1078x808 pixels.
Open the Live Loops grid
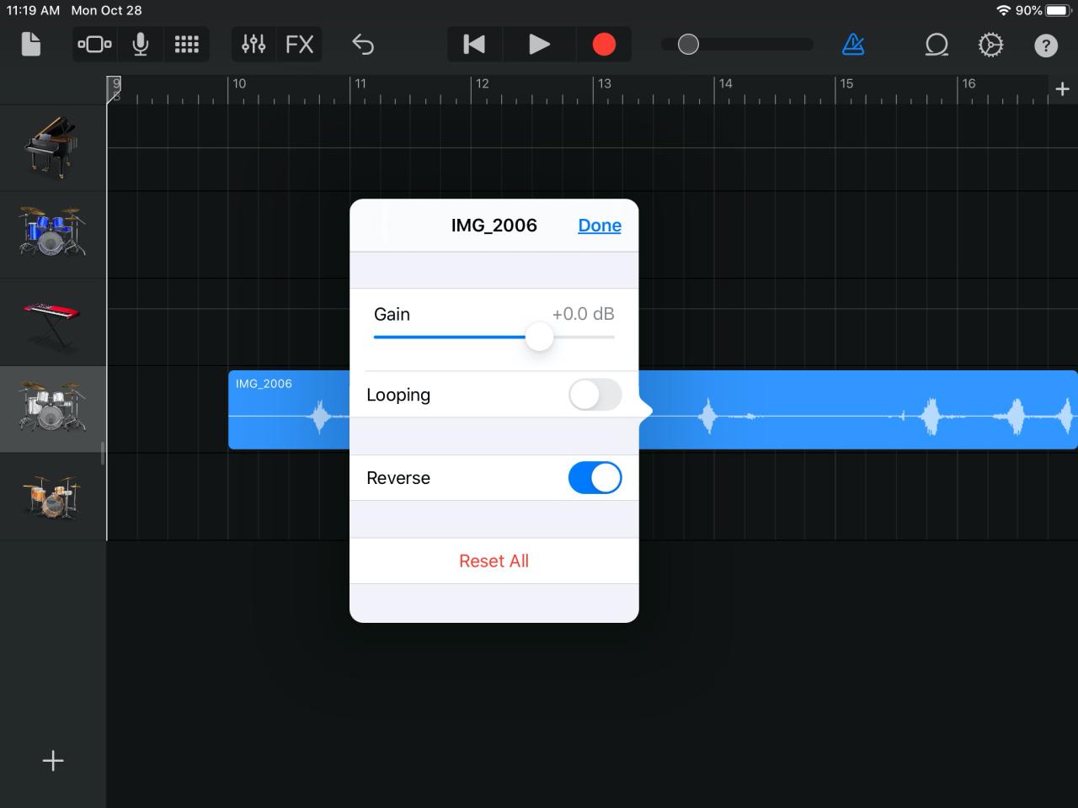pyautogui.click(x=186, y=44)
